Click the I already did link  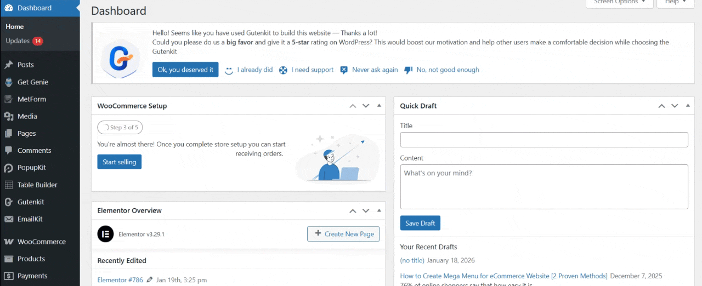pos(255,70)
